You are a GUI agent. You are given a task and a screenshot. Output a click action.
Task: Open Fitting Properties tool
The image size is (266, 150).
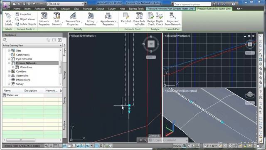point(90,19)
